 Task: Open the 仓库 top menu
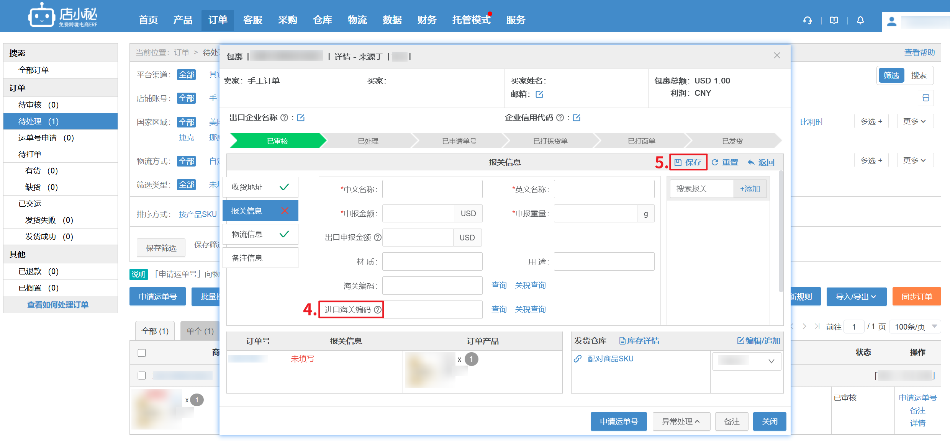tap(322, 20)
